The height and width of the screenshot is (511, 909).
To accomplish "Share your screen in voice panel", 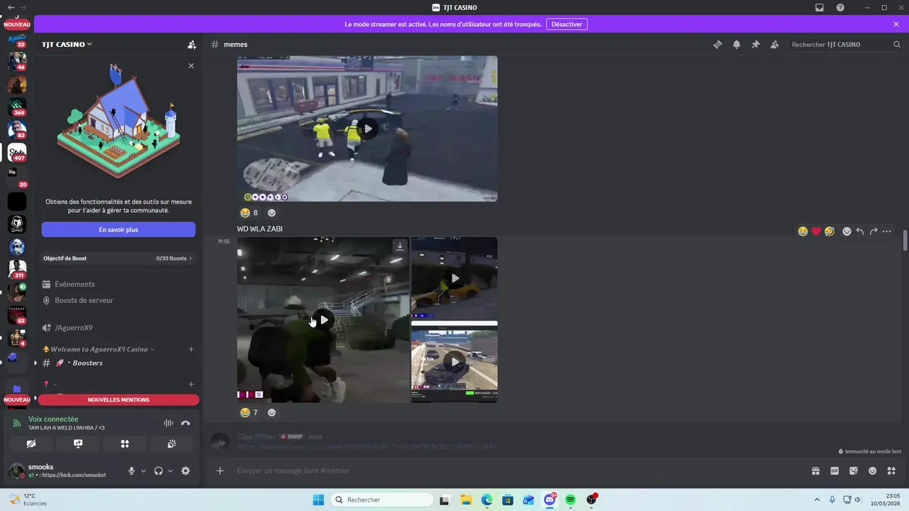I will (77, 444).
